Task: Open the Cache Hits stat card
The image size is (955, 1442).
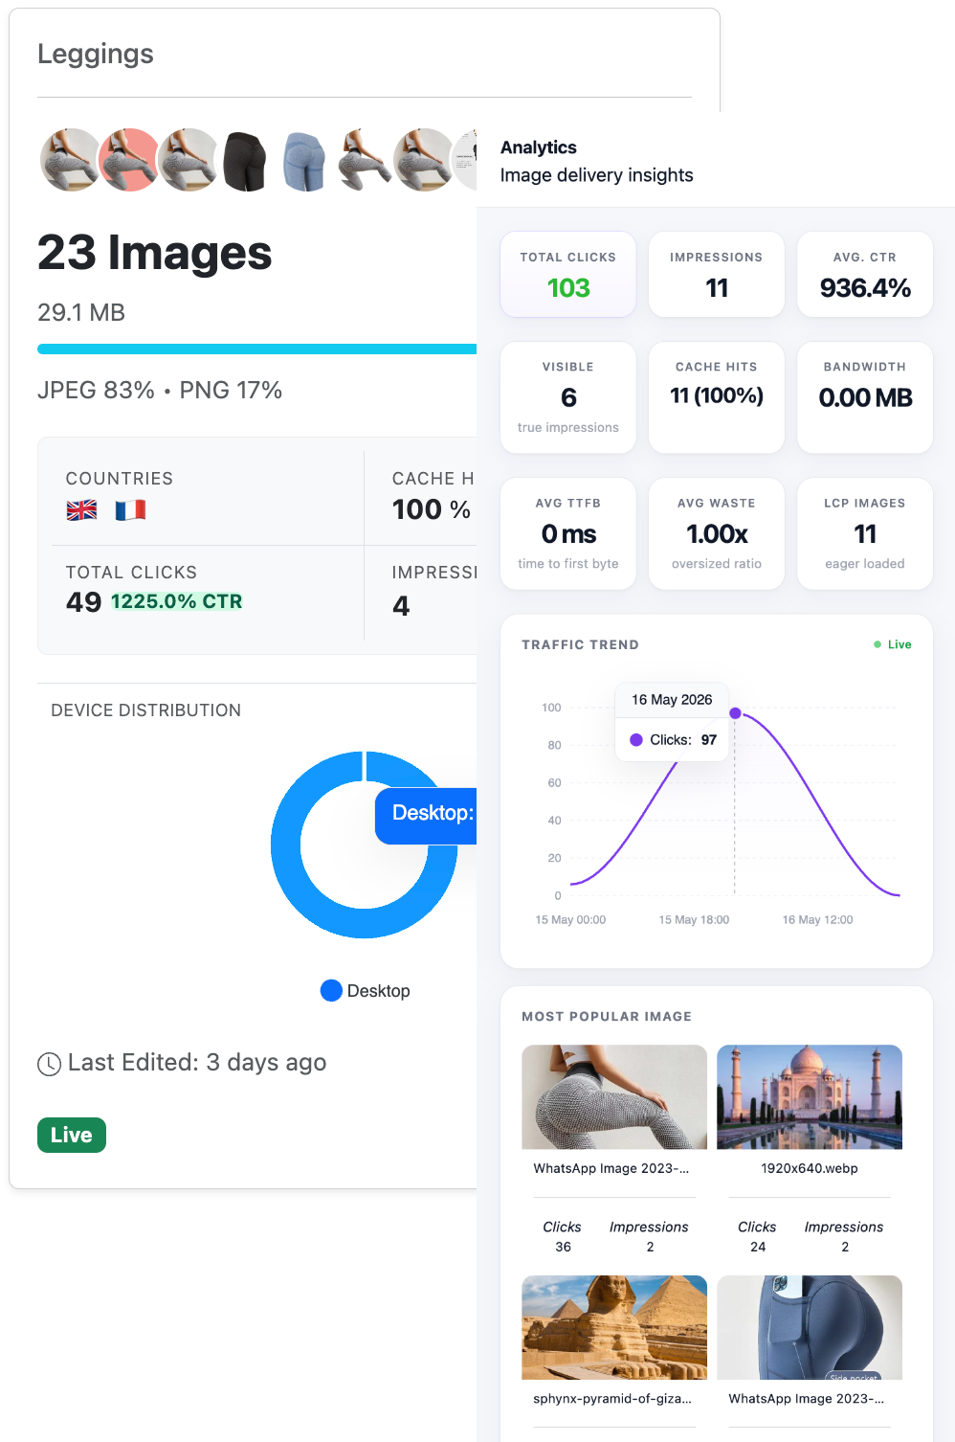Action: click(717, 397)
